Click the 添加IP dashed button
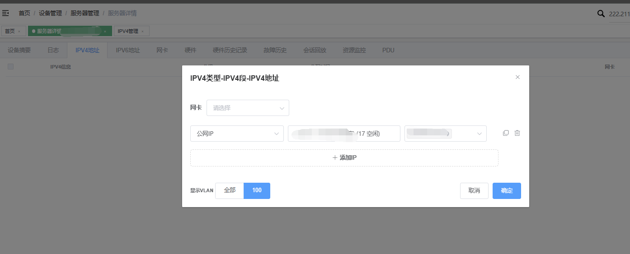630x254 pixels. [x=344, y=158]
